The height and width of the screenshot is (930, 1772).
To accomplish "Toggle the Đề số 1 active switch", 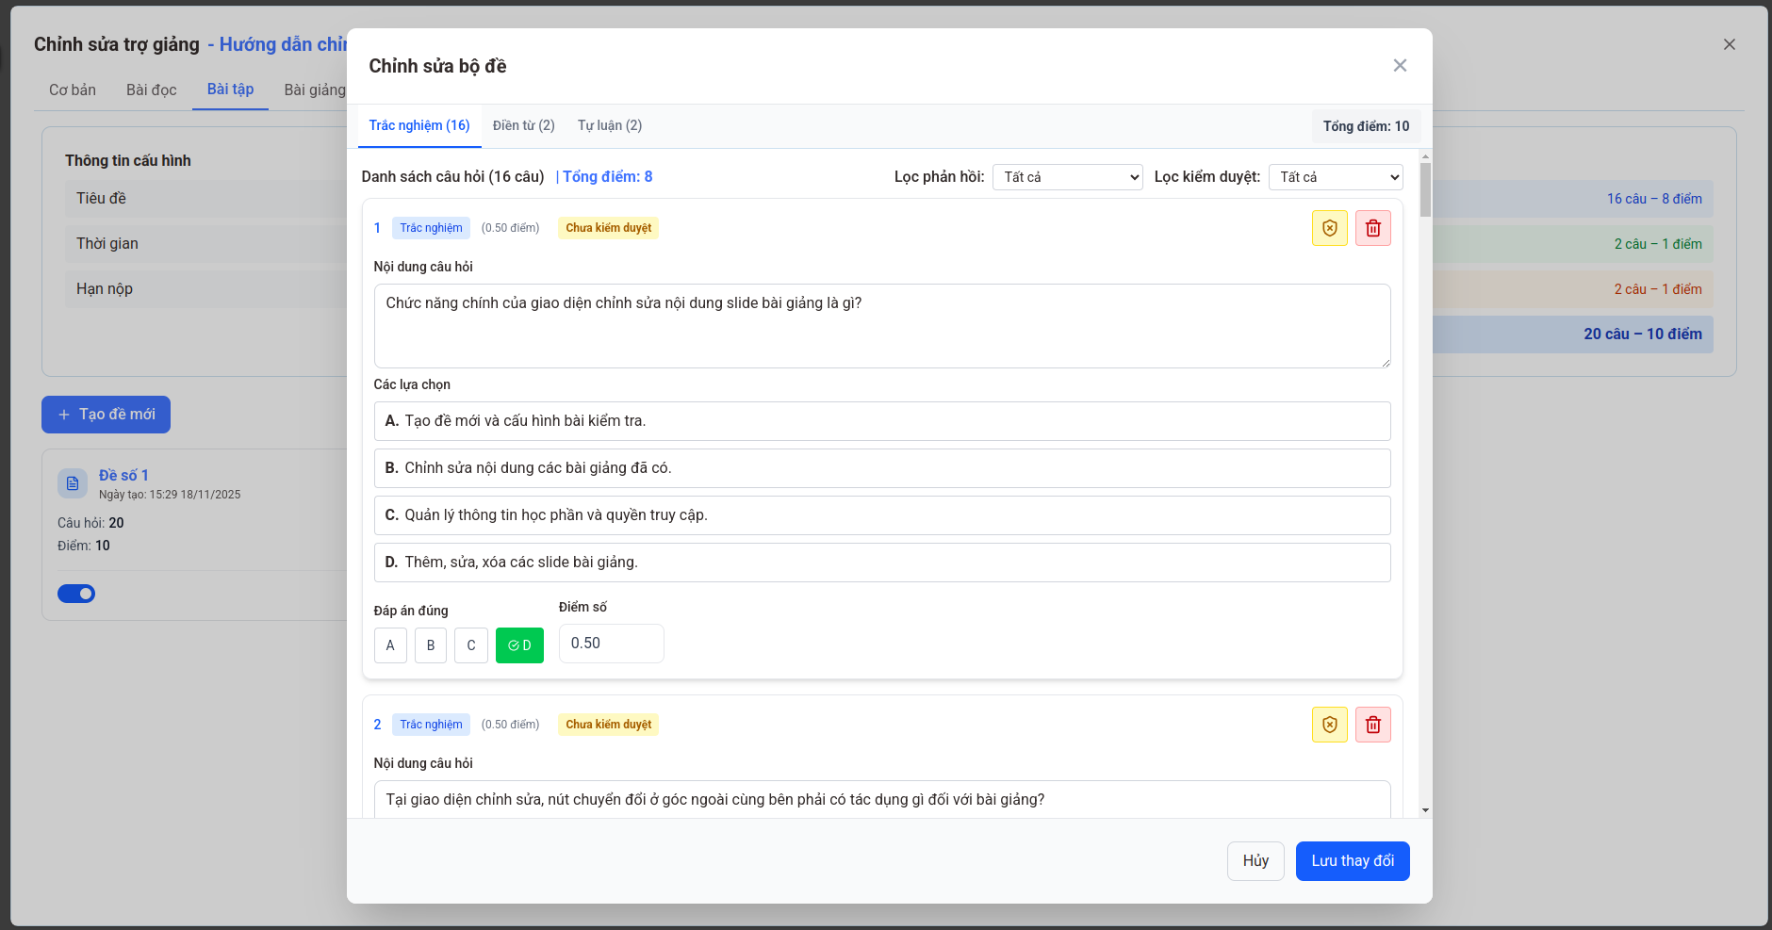I will (x=76, y=594).
